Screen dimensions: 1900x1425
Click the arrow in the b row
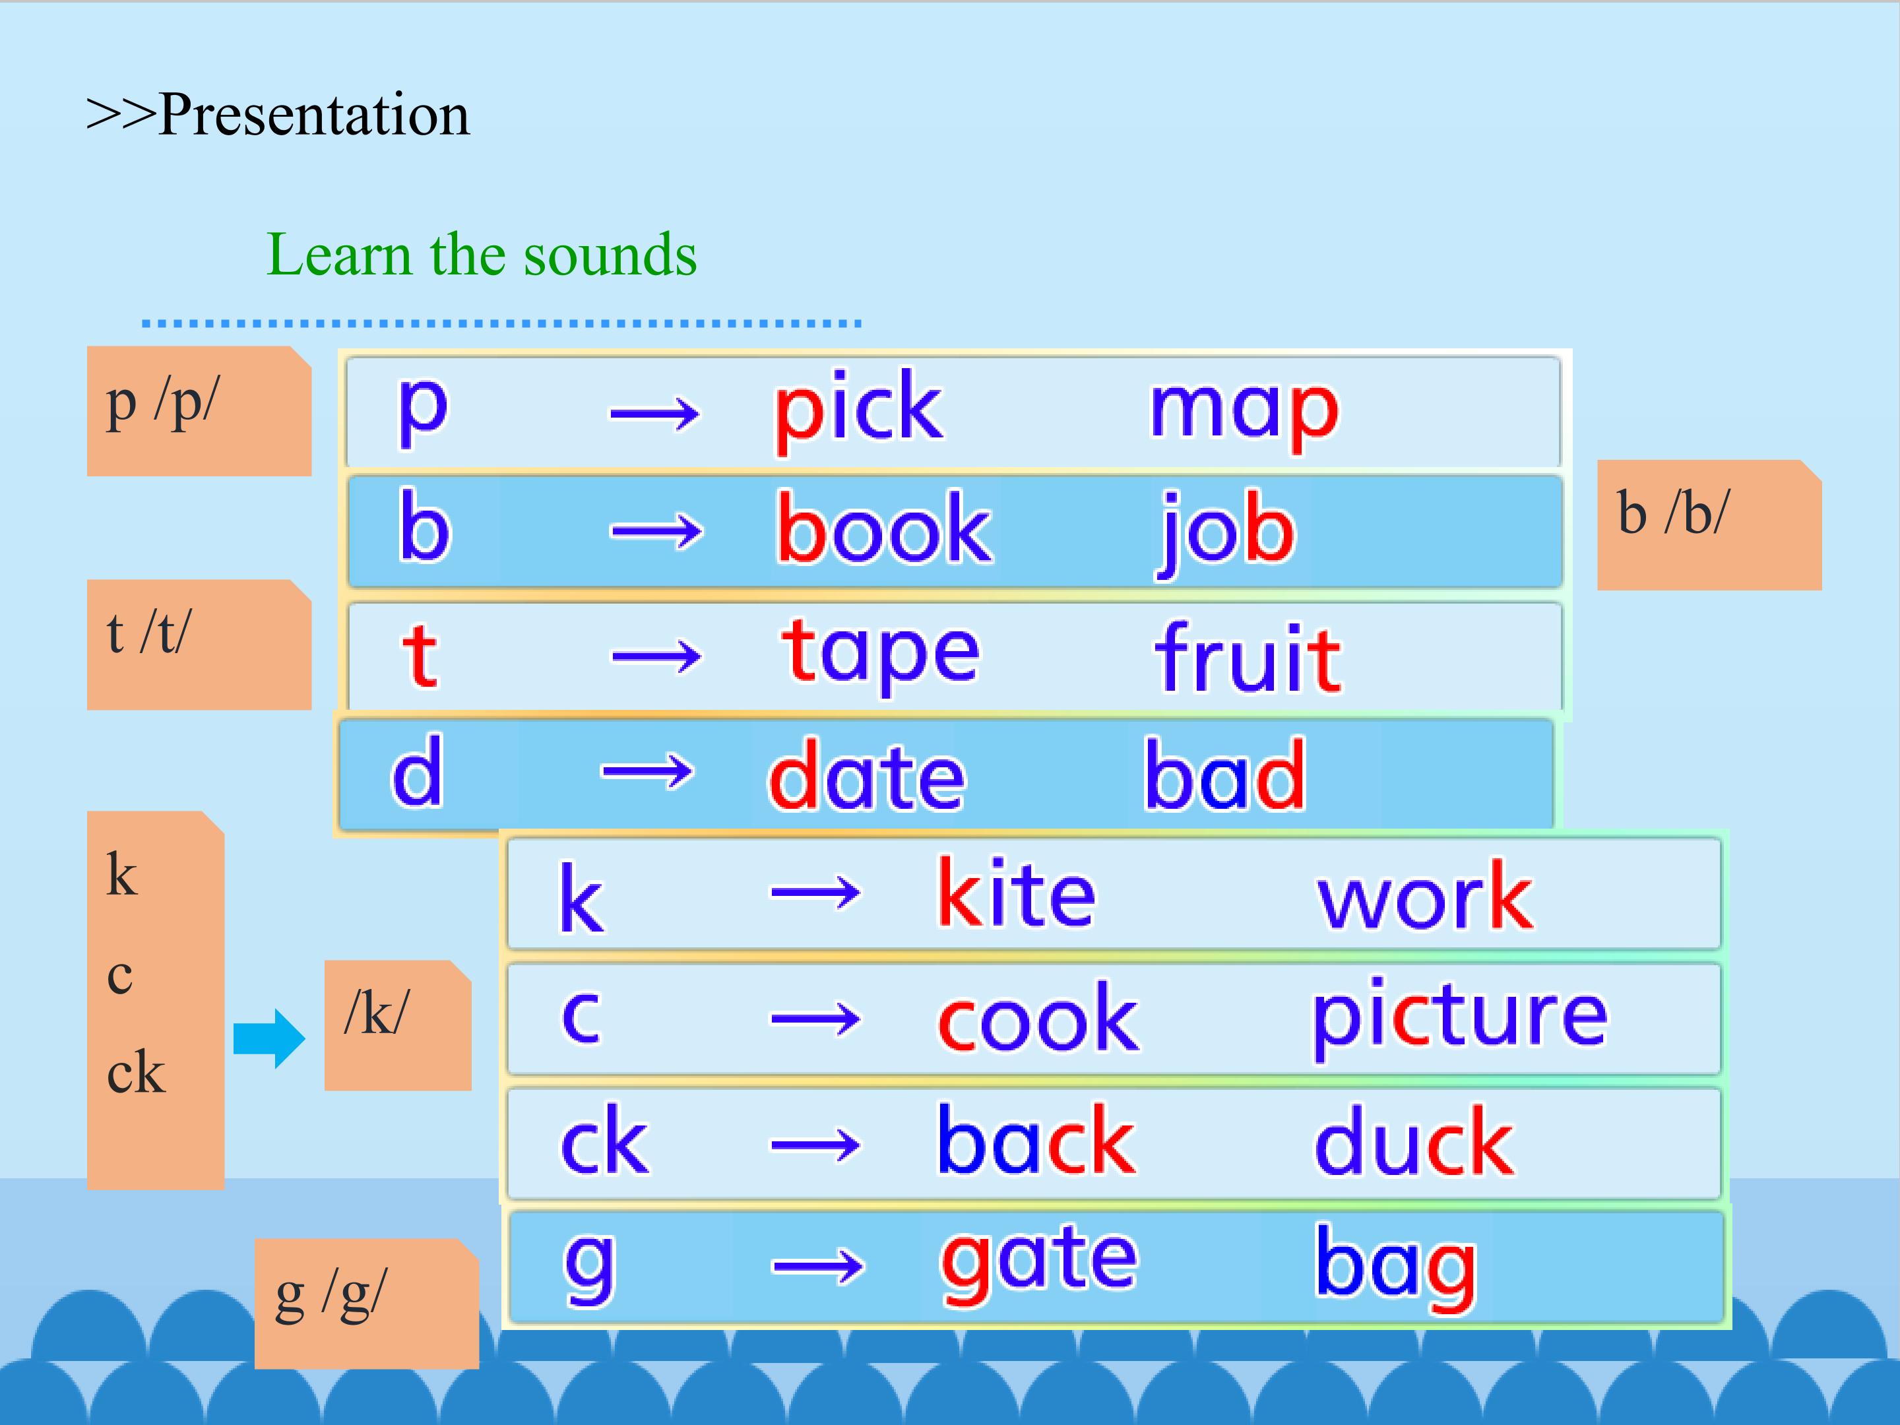click(x=656, y=532)
